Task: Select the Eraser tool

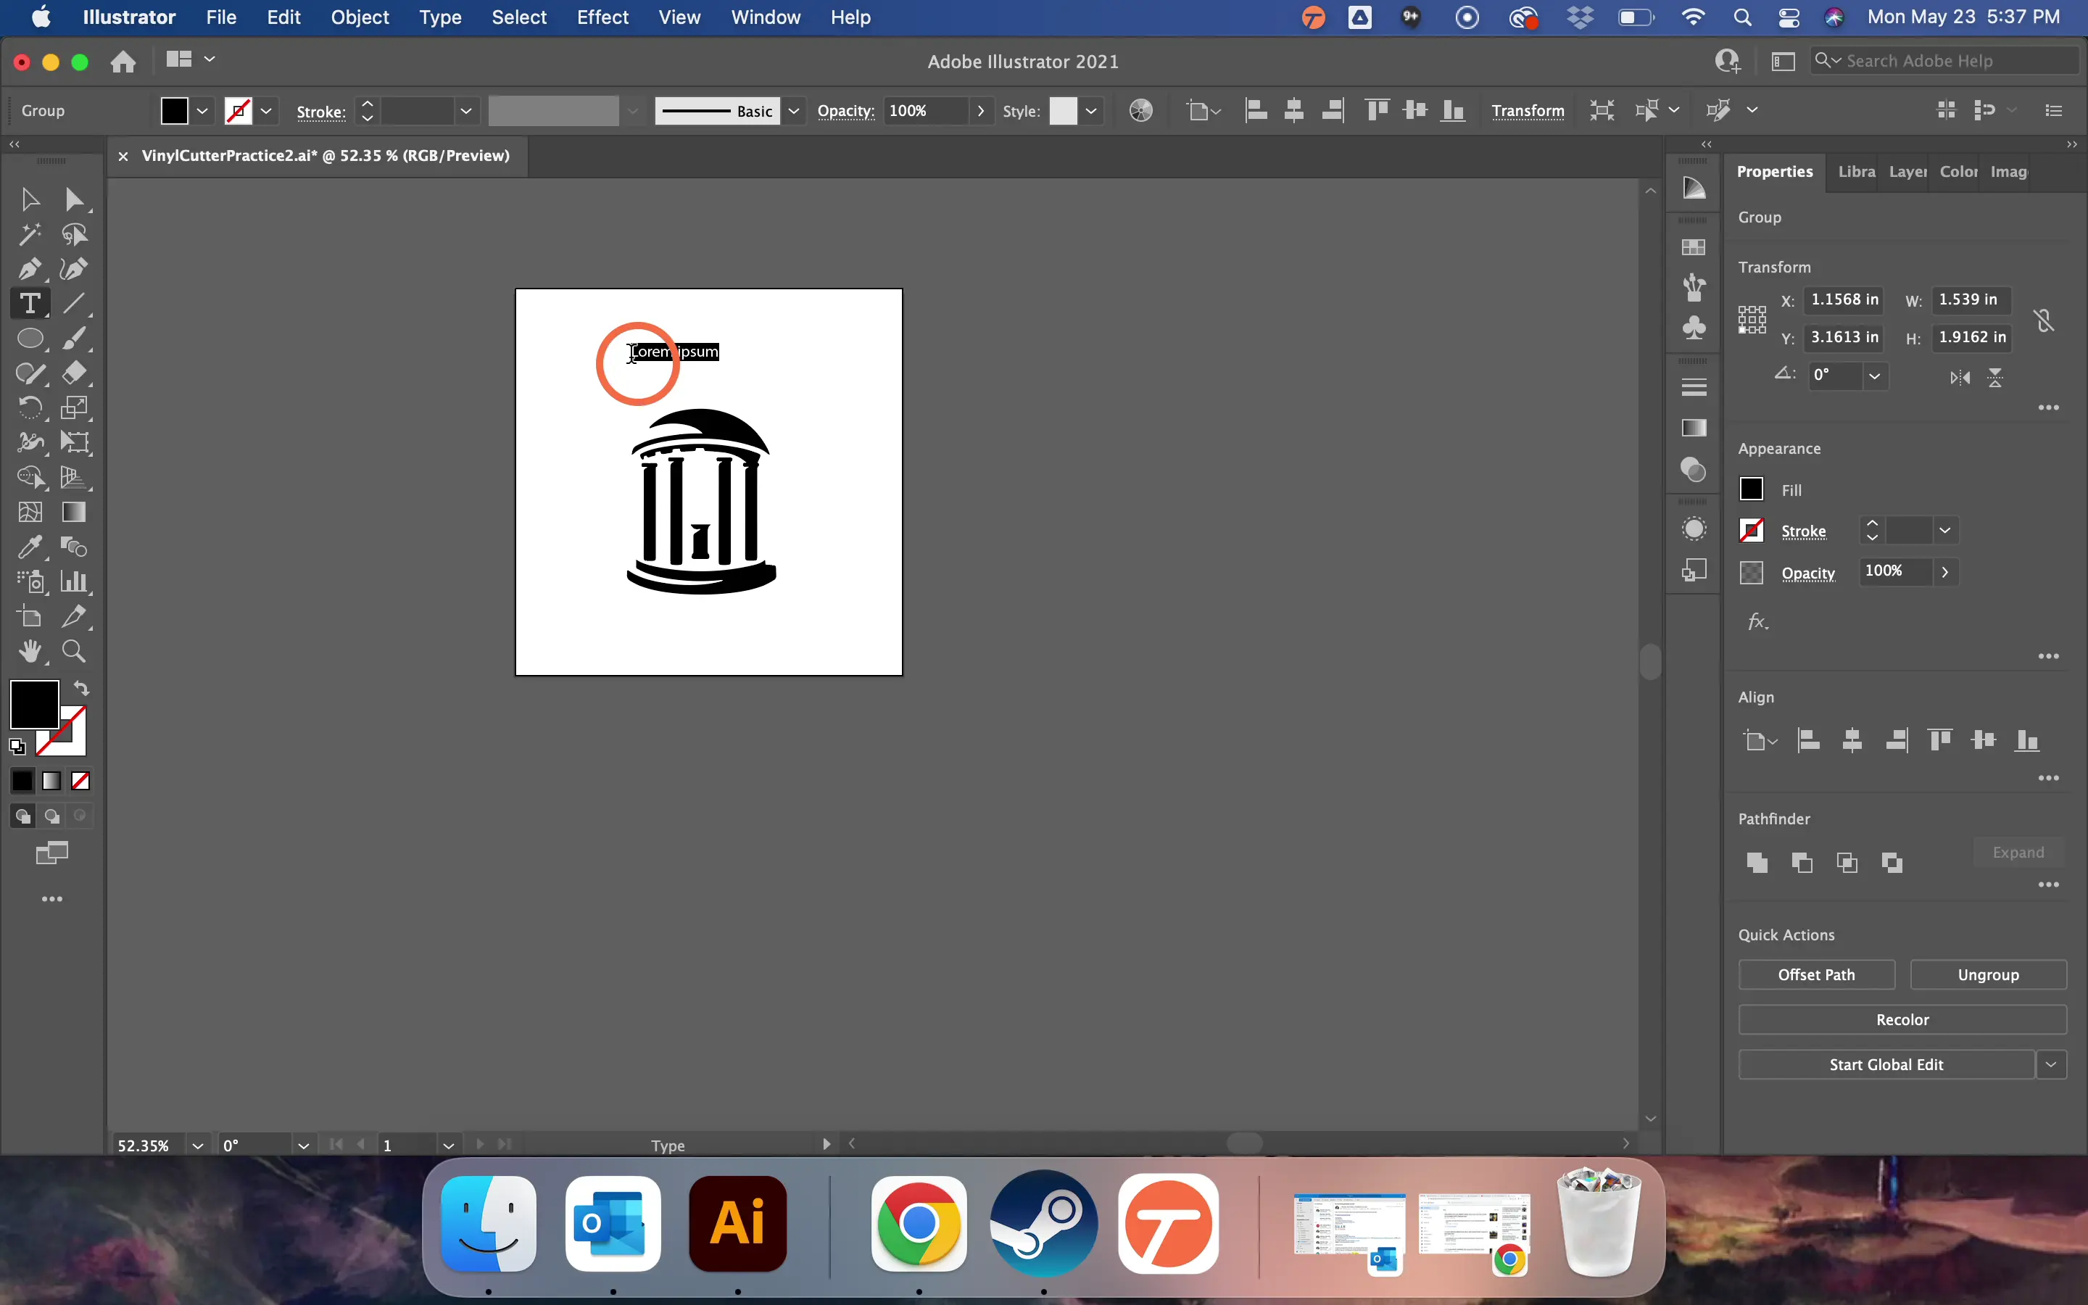Action: [74, 373]
